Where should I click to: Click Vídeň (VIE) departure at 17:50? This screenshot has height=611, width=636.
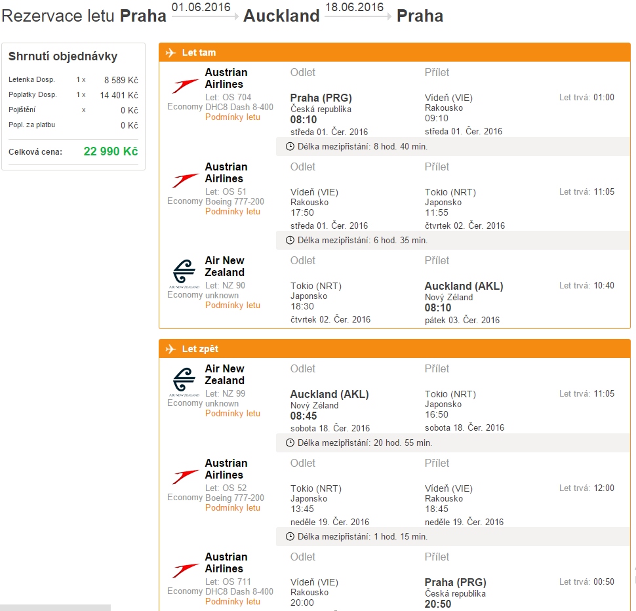pos(314,192)
